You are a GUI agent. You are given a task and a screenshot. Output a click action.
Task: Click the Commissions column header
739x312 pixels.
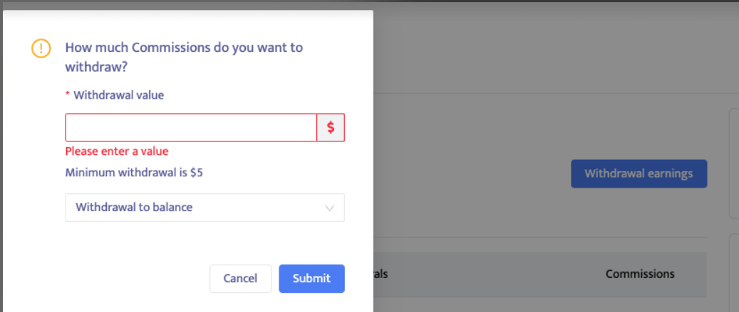click(640, 274)
